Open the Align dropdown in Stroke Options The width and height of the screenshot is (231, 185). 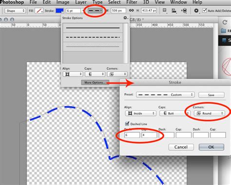[x=73, y=74]
